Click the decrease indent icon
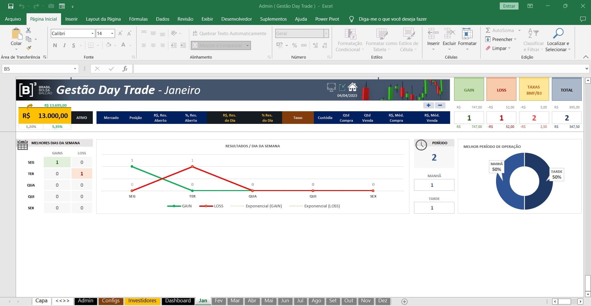Screen dimensions: 591x306 174,45
